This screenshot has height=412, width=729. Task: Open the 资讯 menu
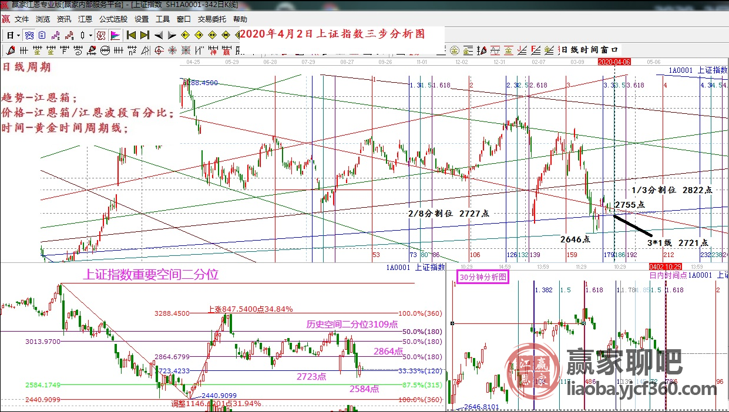click(x=64, y=19)
